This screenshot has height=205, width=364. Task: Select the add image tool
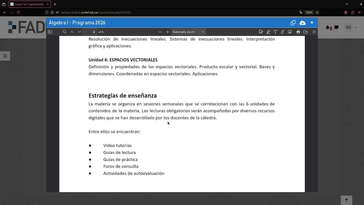click(290, 32)
